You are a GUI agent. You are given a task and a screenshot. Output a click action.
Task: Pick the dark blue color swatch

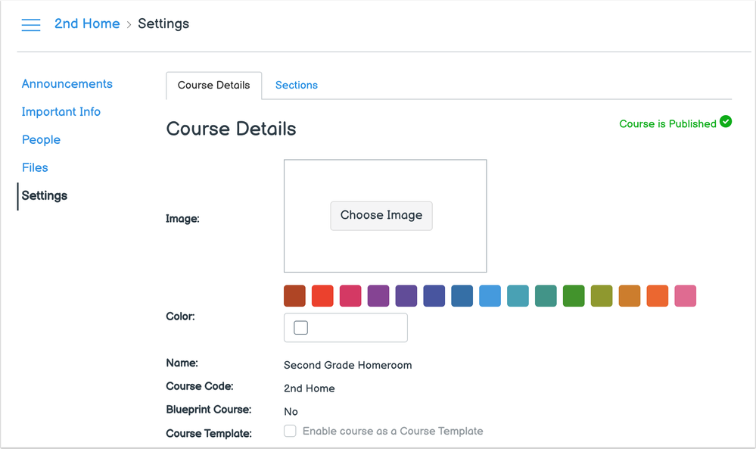[x=462, y=295]
